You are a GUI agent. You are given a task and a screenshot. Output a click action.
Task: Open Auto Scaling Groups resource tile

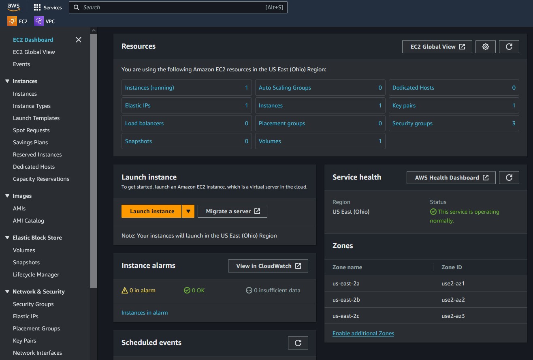pos(320,88)
